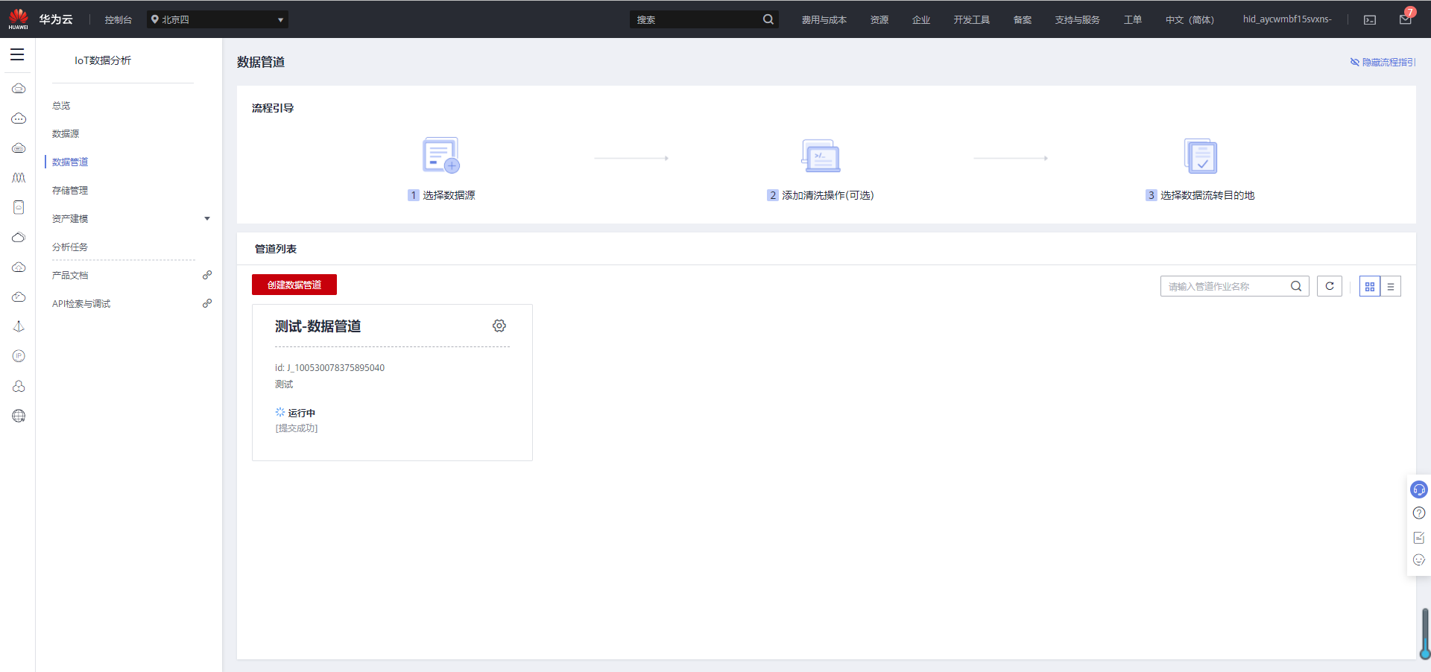Click the smiley satisfaction icon
Screen dimensions: 1431x672
1419,560
